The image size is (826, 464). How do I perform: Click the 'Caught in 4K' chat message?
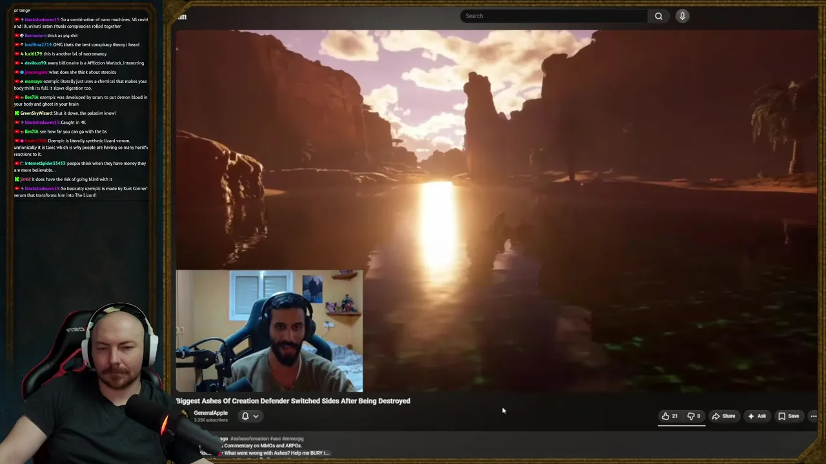click(50, 122)
